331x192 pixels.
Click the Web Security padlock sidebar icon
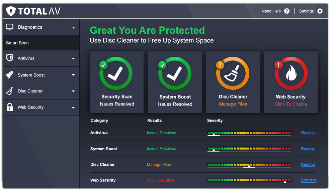[10, 107]
